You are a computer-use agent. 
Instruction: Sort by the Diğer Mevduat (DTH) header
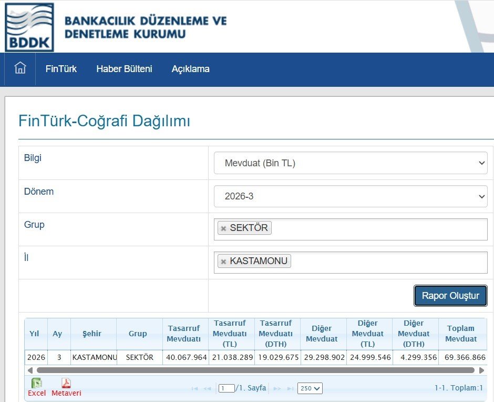pos(416,334)
